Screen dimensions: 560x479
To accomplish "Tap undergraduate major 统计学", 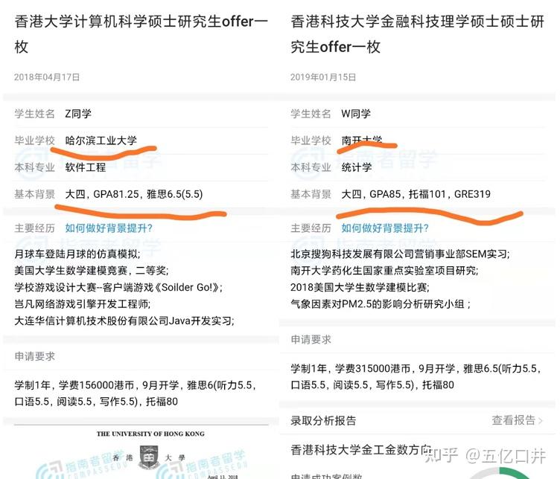I will (x=357, y=167).
